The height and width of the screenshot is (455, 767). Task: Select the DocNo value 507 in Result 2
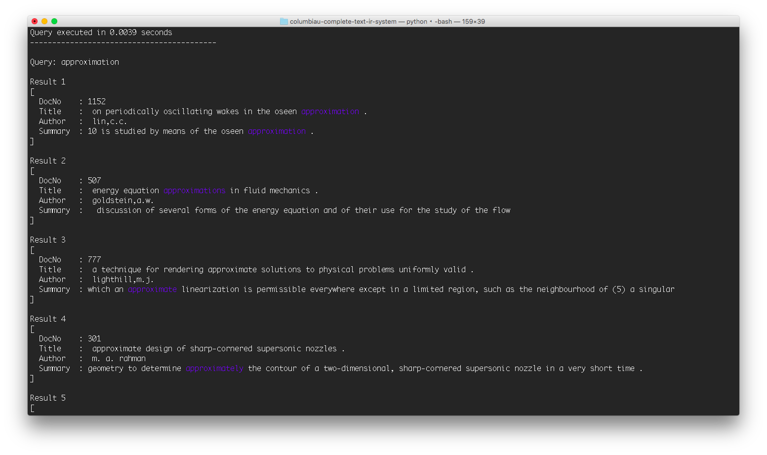click(x=94, y=180)
